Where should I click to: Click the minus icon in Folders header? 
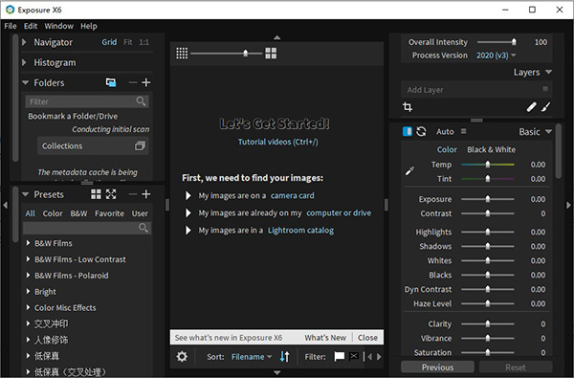pos(133,82)
